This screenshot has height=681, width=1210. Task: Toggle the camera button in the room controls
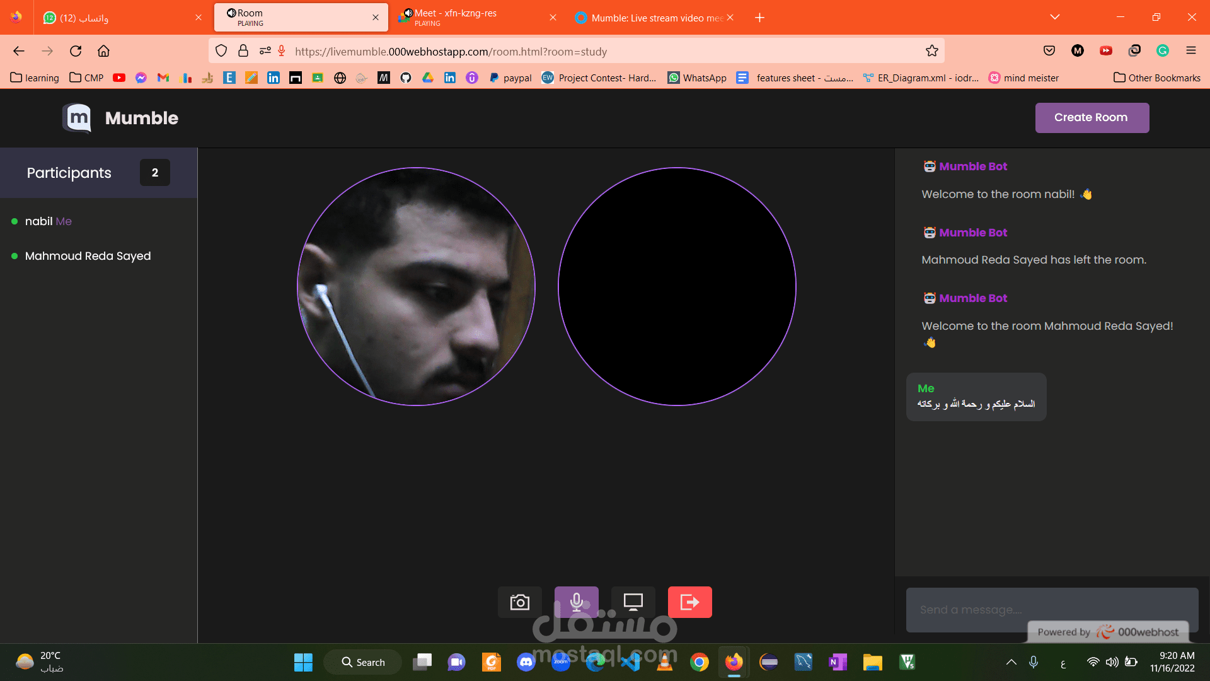[x=519, y=602]
